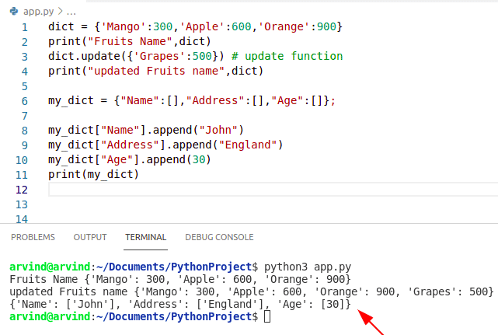Click 'Grapes' string in the dict.update line

[x=159, y=56]
